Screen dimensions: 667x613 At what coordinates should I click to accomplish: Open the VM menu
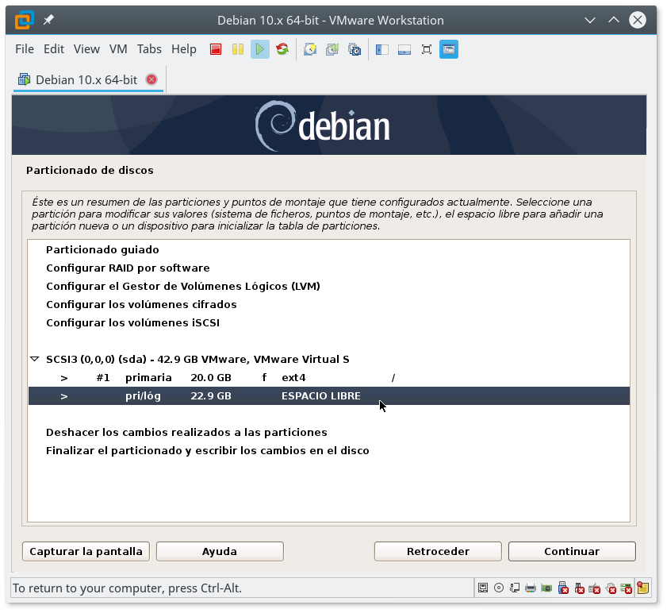118,49
